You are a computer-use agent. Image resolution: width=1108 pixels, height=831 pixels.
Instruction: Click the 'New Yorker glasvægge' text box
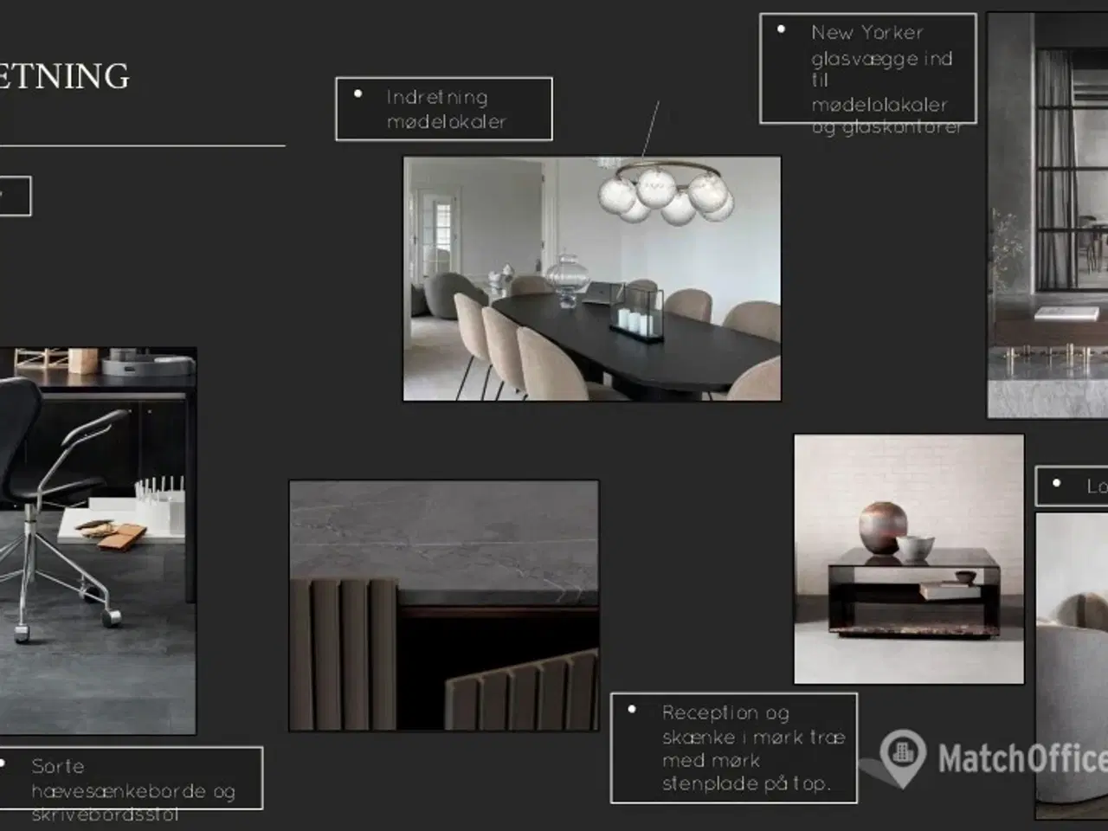(x=867, y=68)
